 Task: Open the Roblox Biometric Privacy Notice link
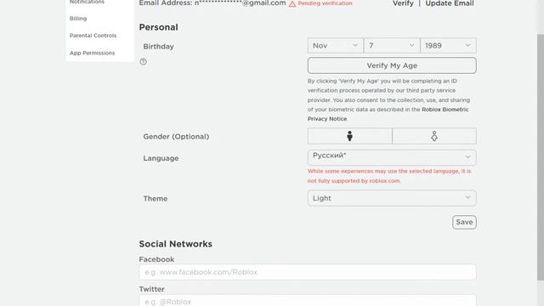pyautogui.click(x=388, y=114)
